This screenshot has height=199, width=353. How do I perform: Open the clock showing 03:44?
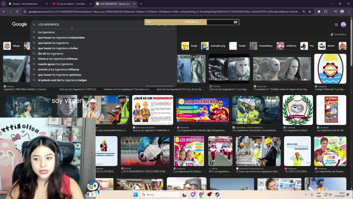coord(340,195)
